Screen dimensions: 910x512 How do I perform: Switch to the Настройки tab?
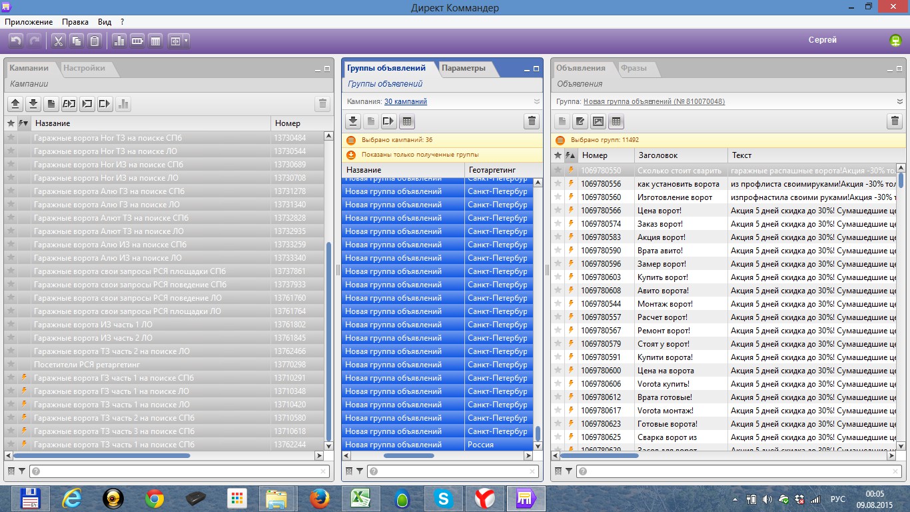[84, 68]
